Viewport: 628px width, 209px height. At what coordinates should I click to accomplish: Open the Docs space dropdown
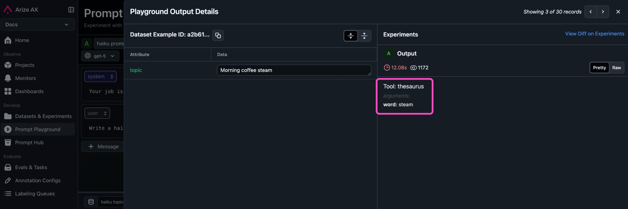[37, 25]
